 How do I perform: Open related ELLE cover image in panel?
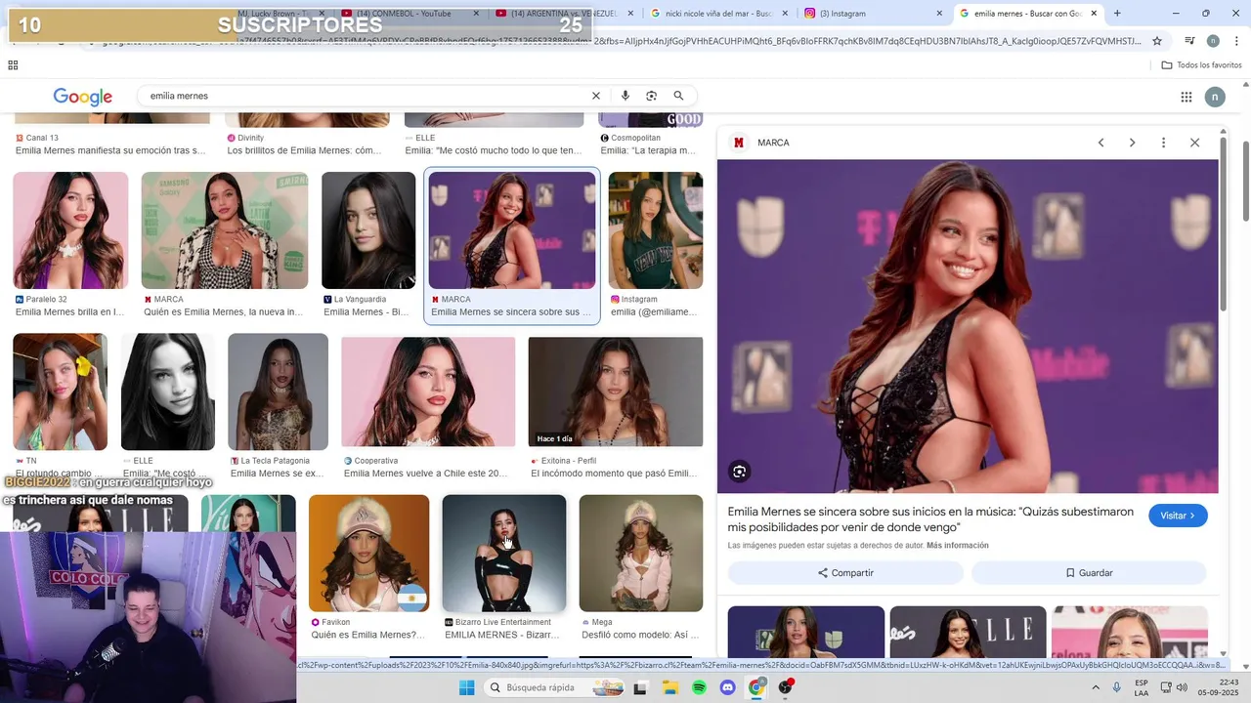coord(968,632)
